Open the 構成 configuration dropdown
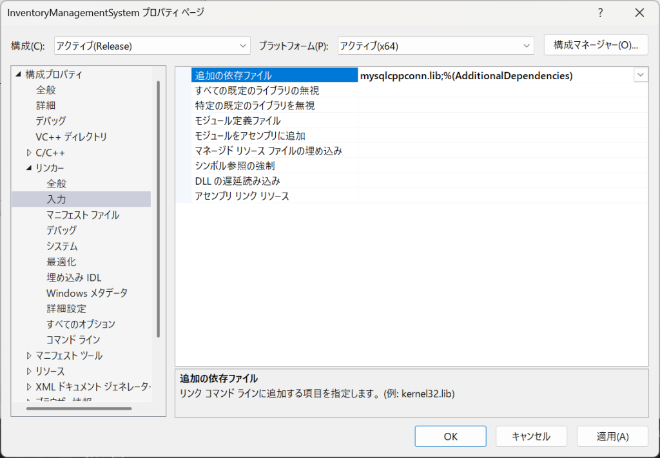 pos(153,46)
